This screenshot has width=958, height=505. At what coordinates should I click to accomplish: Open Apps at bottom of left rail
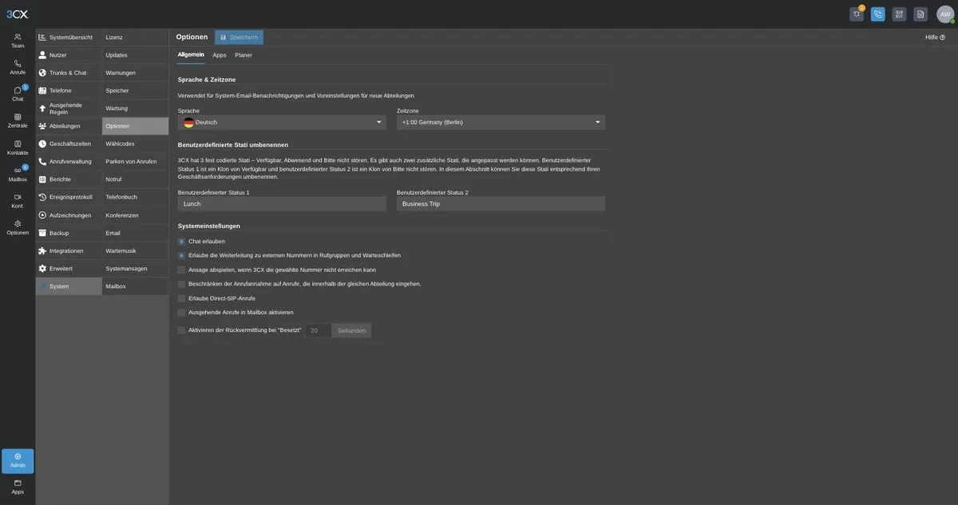[18, 487]
